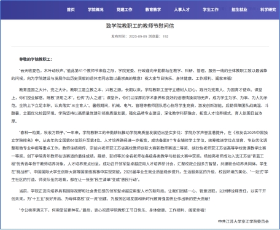Image resolution: width=280 pixels, height=230 pixels.
Task: Click the 浏览量 192 view counter
Action: [x=158, y=36]
